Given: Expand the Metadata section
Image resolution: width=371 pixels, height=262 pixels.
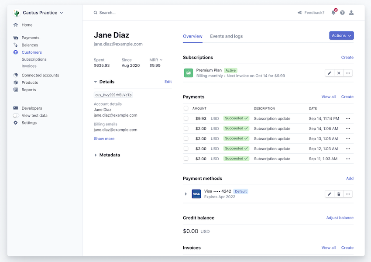Looking at the screenshot, I should coord(95,155).
